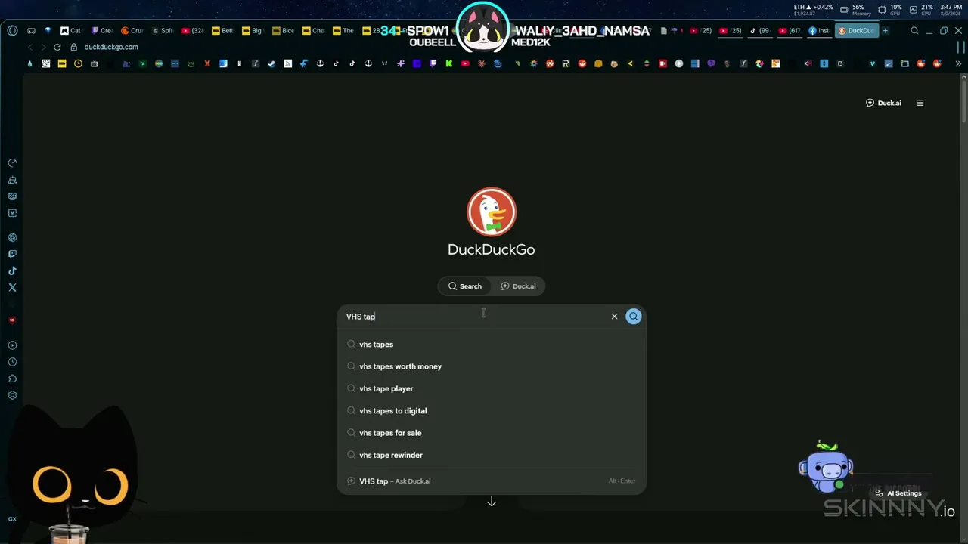Viewport: 968px width, 544px height.
Task: Open the DuckDuckGo hamburger menu
Action: (920, 103)
